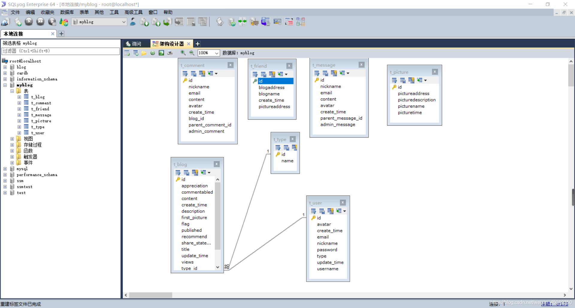Open the 帮助 menu
This screenshot has height=308, width=575.
(168, 12)
